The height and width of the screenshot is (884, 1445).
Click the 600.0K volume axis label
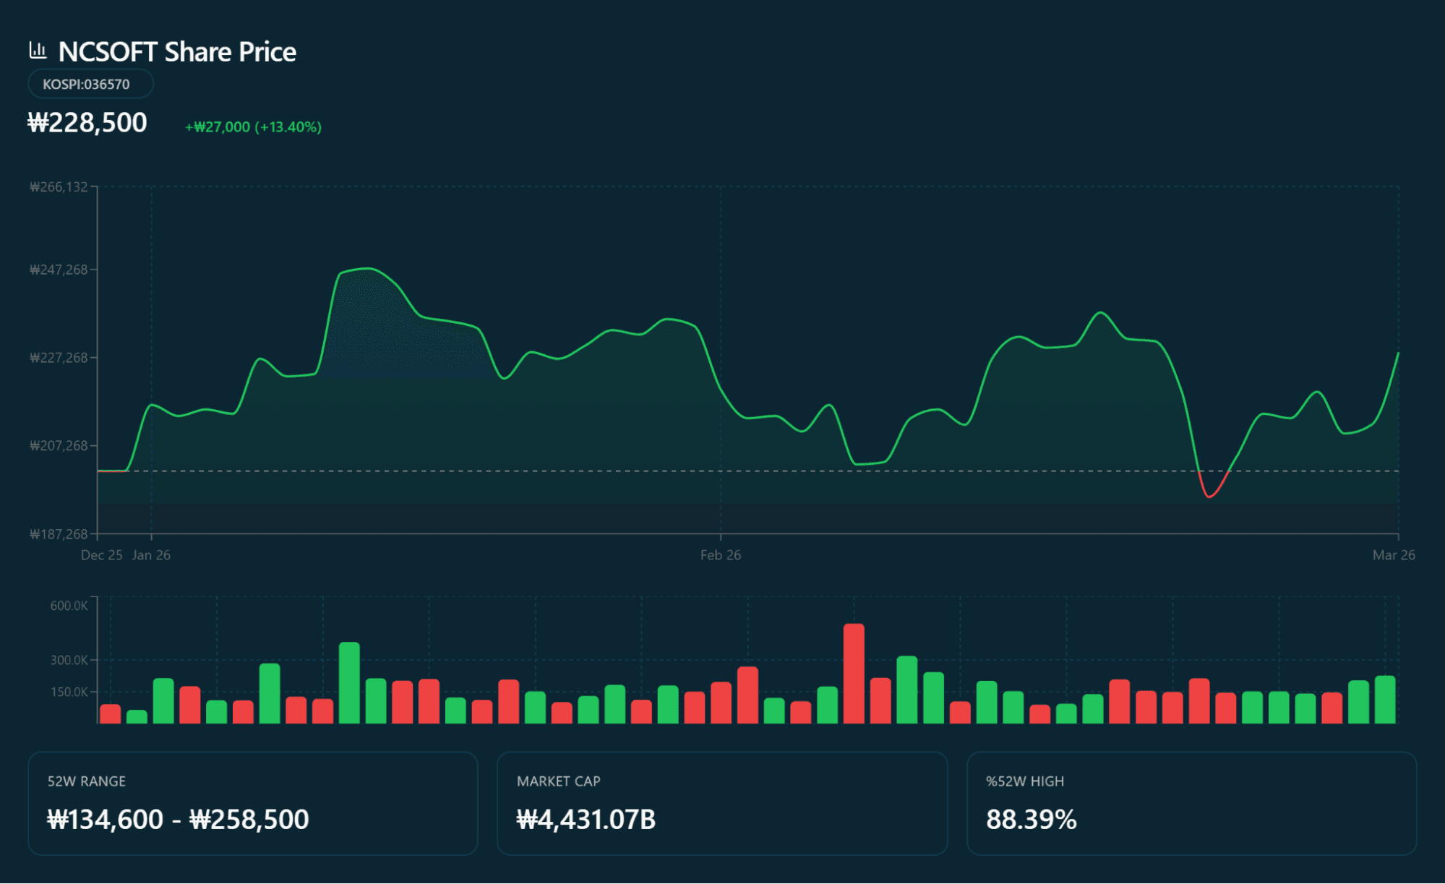coord(69,606)
